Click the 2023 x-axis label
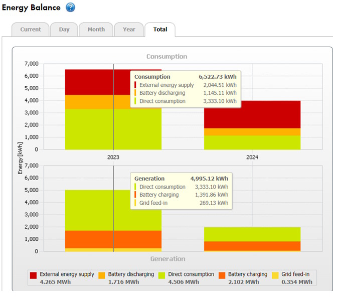The image size is (345, 301). [113, 157]
